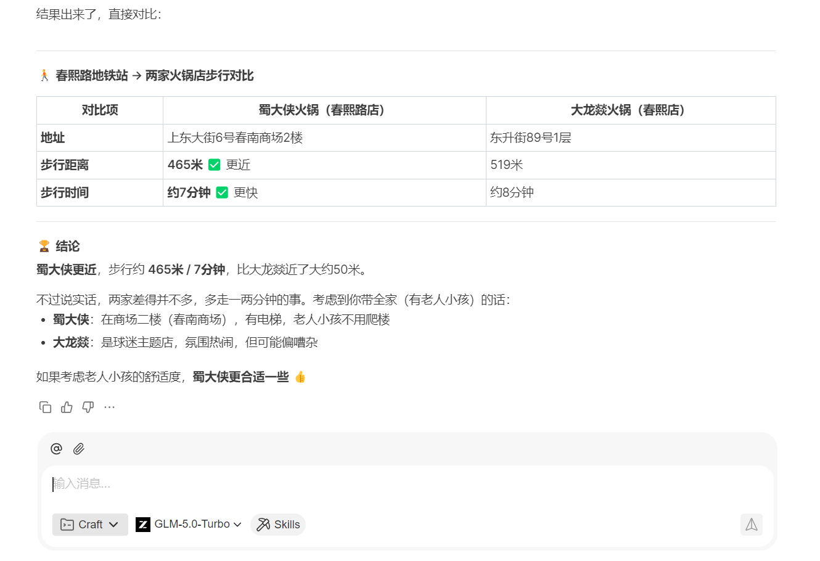This screenshot has width=820, height=561.
Task: Select the 地址 row label
Action: tap(100, 138)
